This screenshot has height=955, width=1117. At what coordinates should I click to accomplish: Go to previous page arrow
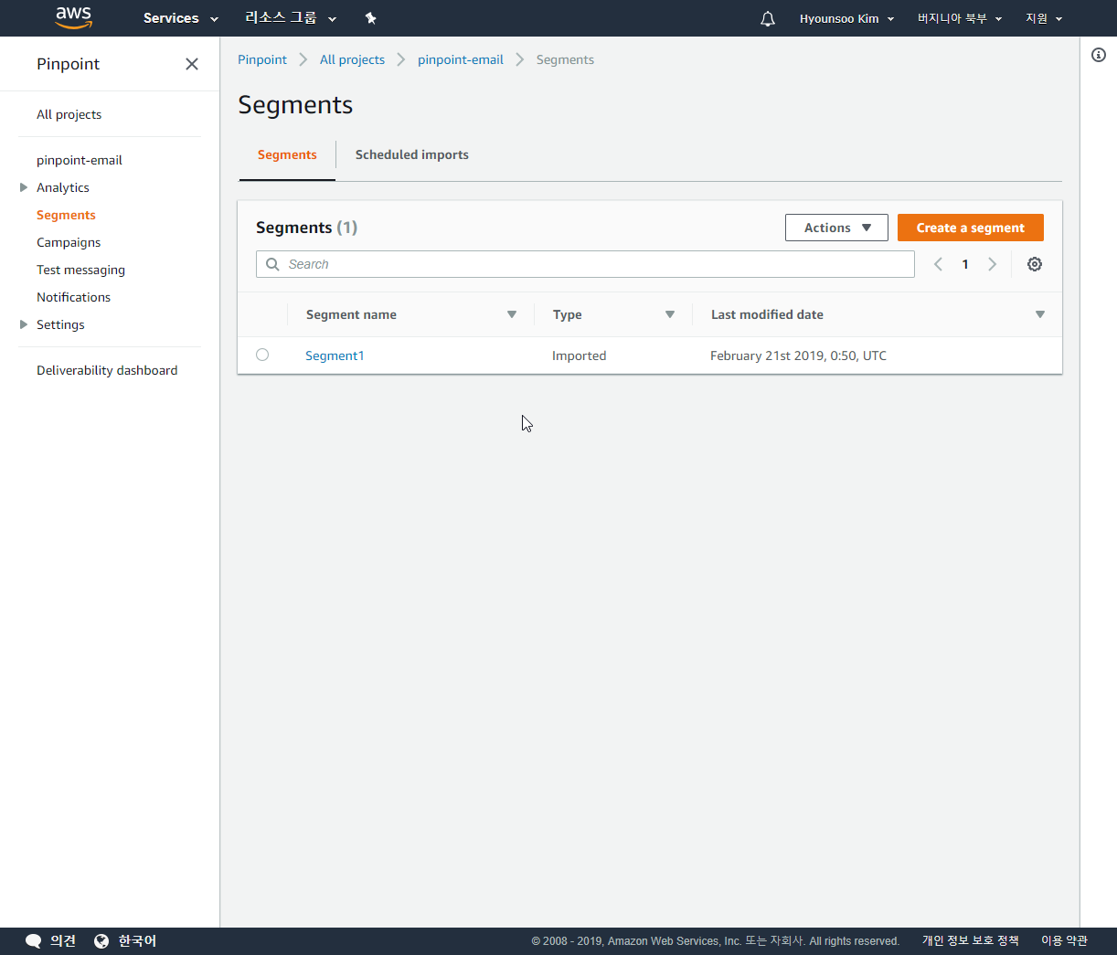(x=938, y=264)
